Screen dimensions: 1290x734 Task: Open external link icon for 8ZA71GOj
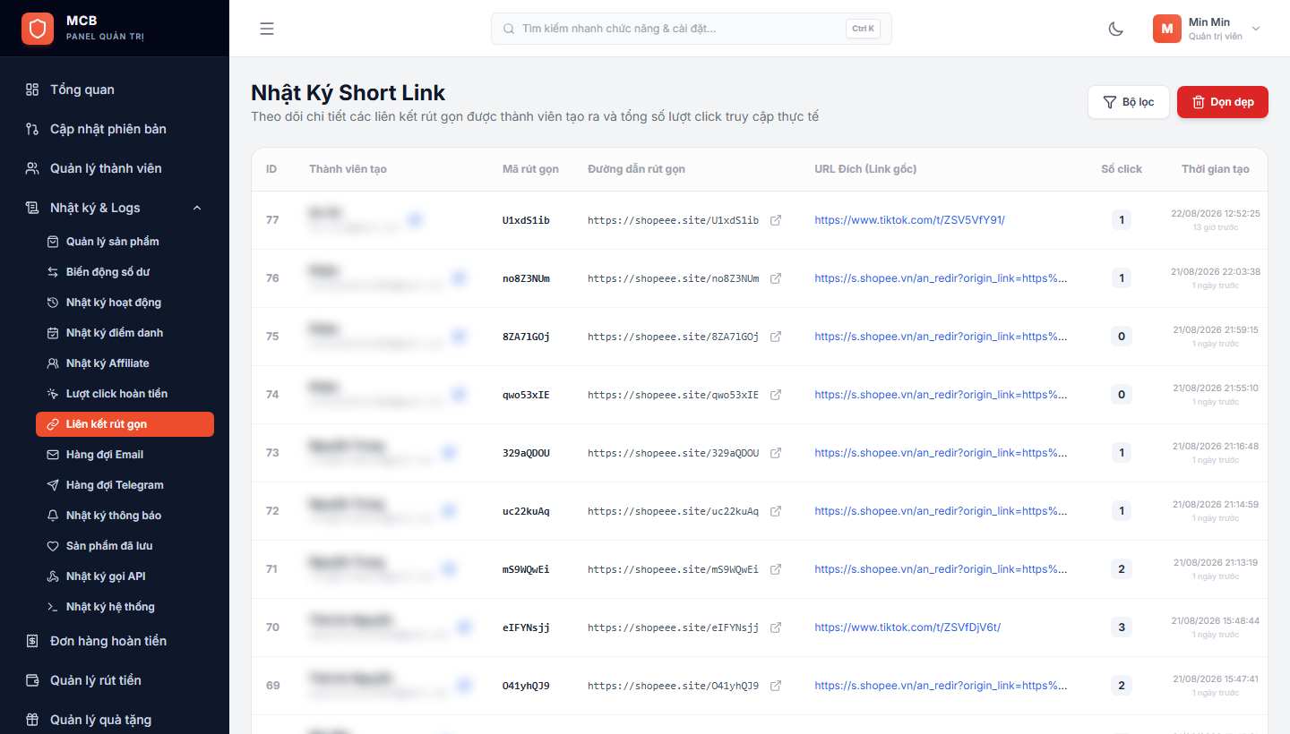click(x=776, y=337)
